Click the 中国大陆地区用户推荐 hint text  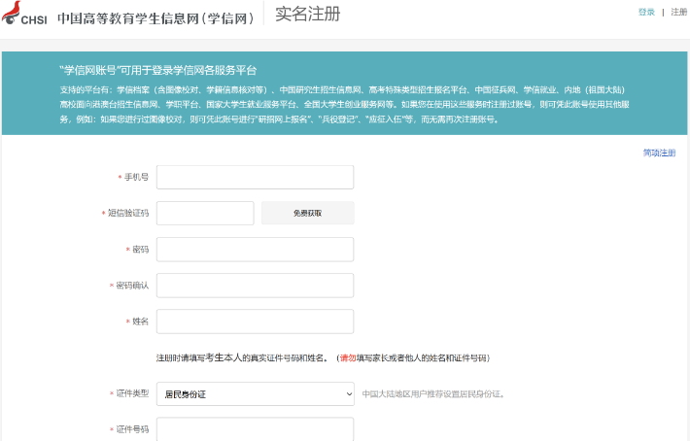[x=432, y=394]
